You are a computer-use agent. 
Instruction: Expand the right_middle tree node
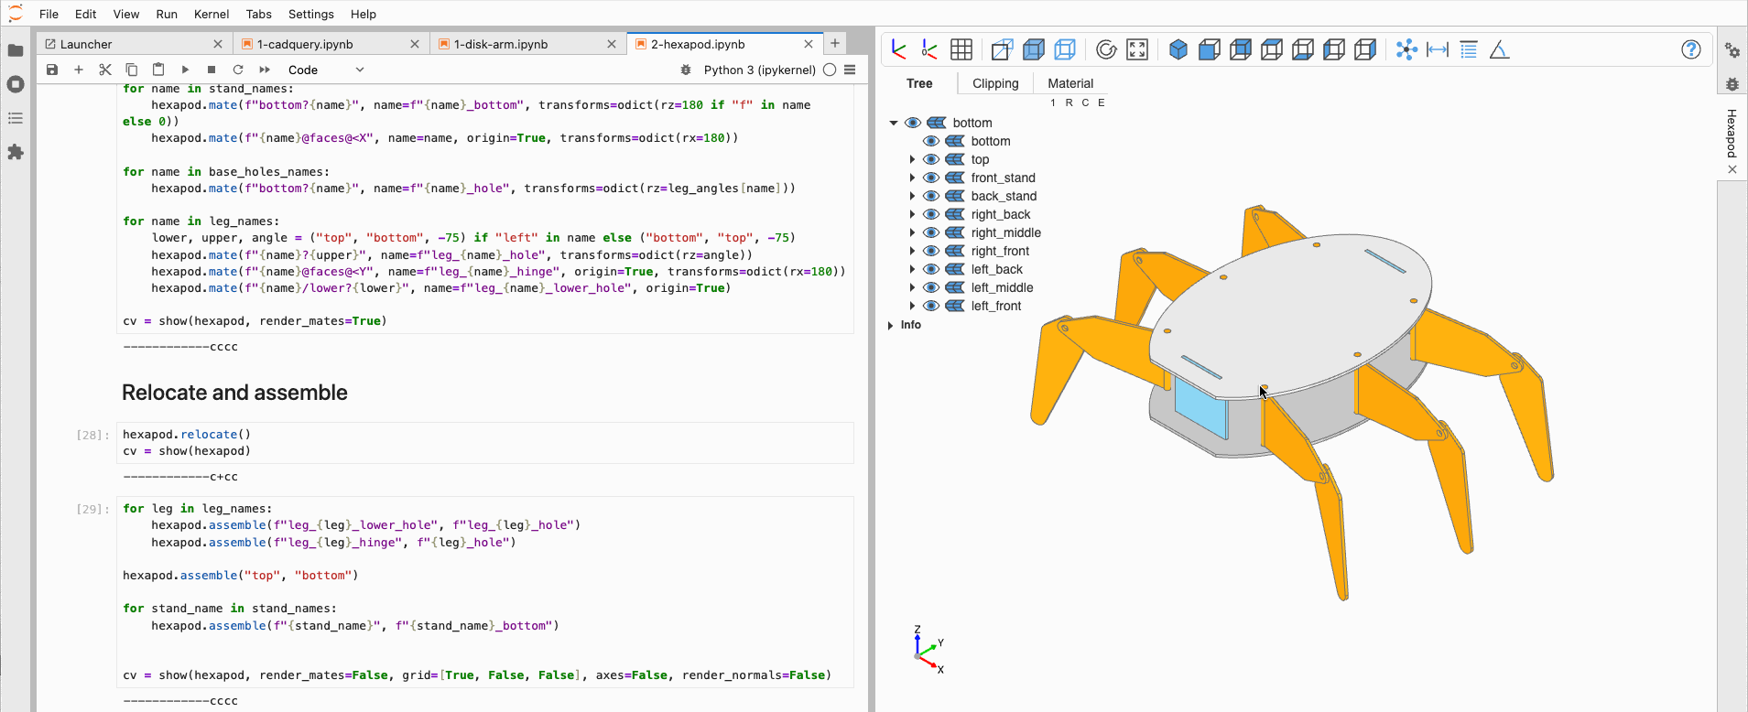tap(912, 232)
